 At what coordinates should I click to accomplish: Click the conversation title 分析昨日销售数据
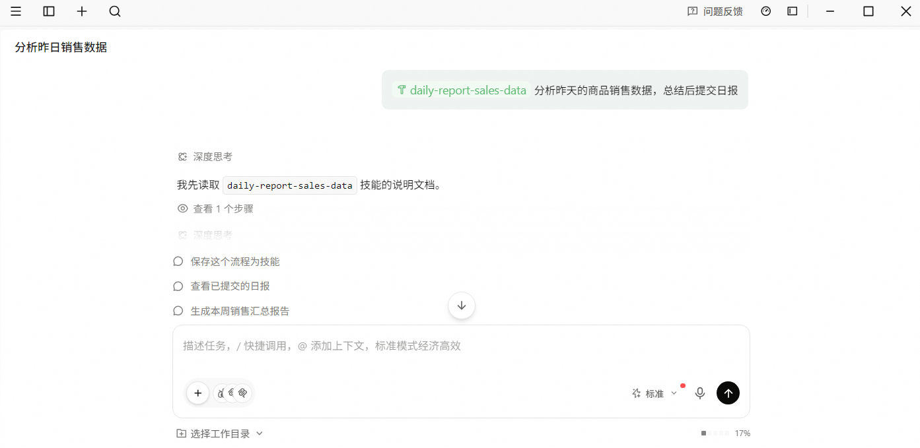point(61,48)
